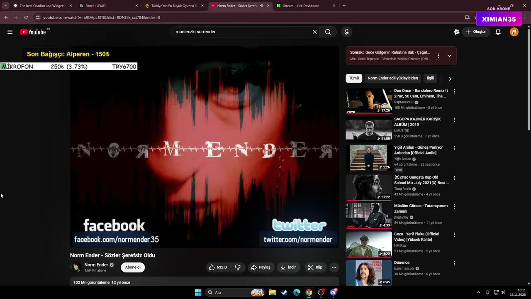
Task: Open options for Don Omar Bandolero video
Action: [x=454, y=91]
